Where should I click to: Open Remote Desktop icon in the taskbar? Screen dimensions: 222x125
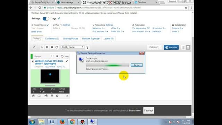pos(93,122)
